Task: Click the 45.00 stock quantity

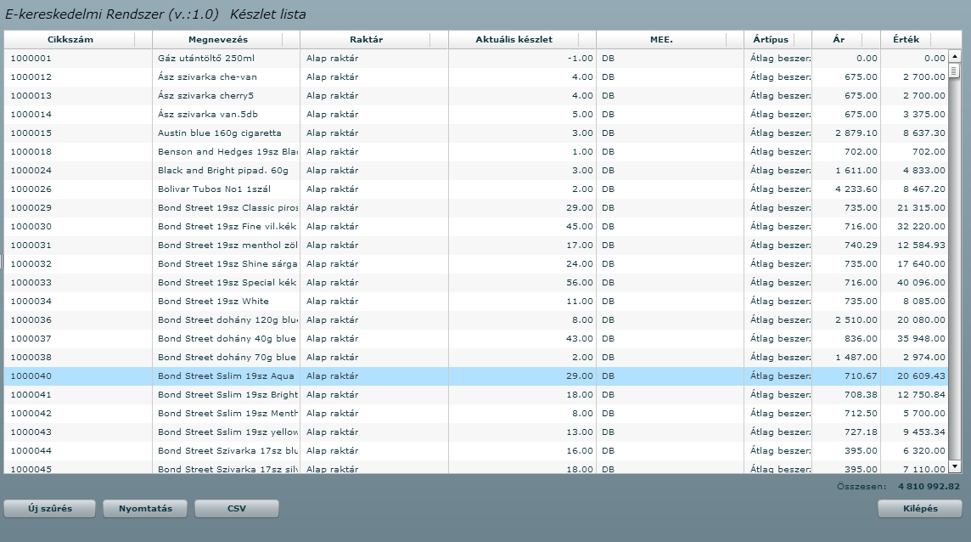Action: [x=580, y=226]
